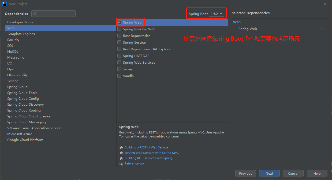Image resolution: width=332 pixels, height=180 pixels.
Task: Uncheck the Spring Web checkbox
Action: tap(119, 22)
